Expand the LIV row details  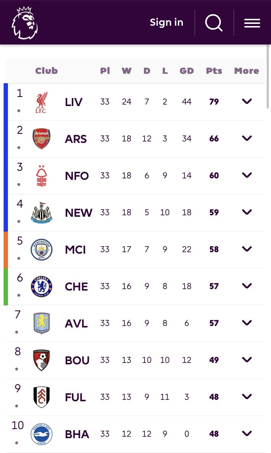click(247, 102)
